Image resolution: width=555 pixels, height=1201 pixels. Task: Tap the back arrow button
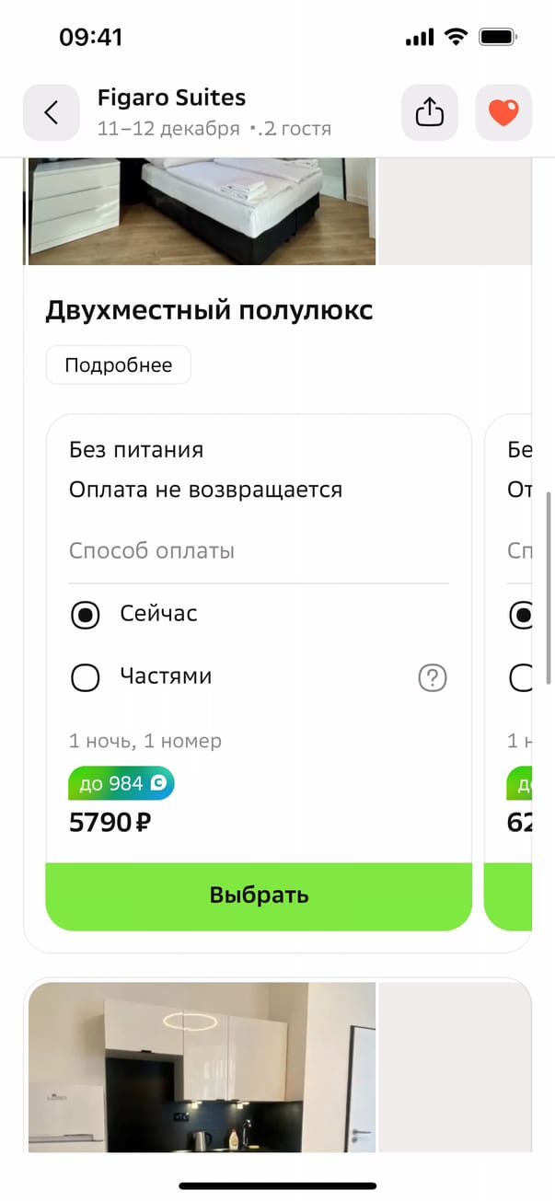[x=51, y=112]
